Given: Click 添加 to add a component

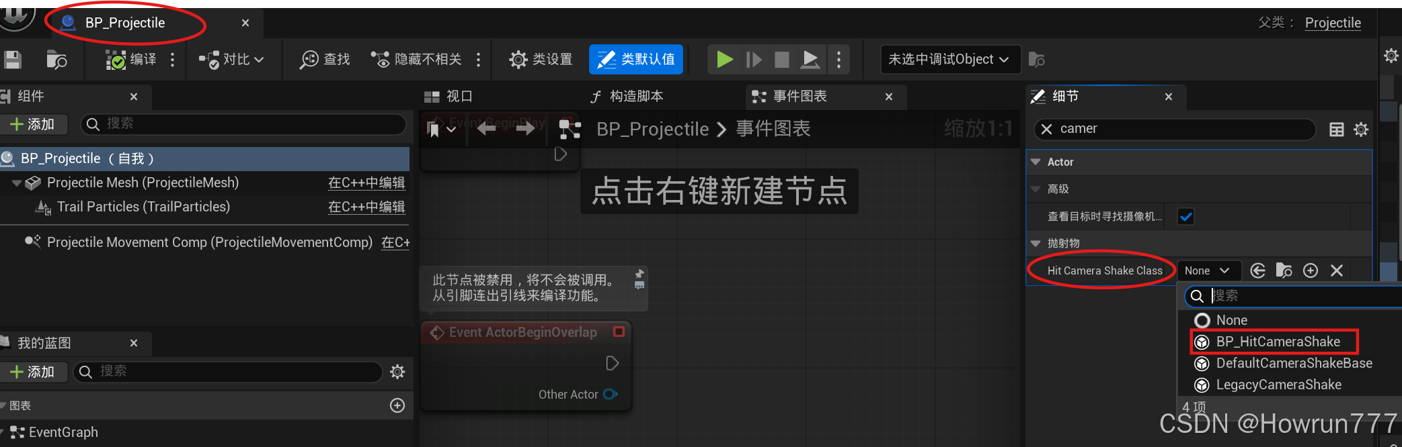Looking at the screenshot, I should tap(34, 124).
